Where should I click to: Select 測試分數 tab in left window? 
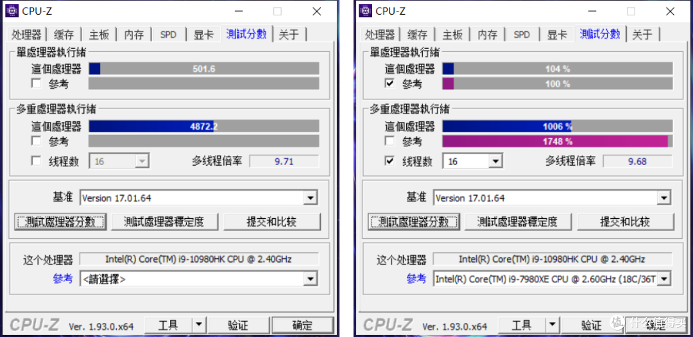point(246,33)
